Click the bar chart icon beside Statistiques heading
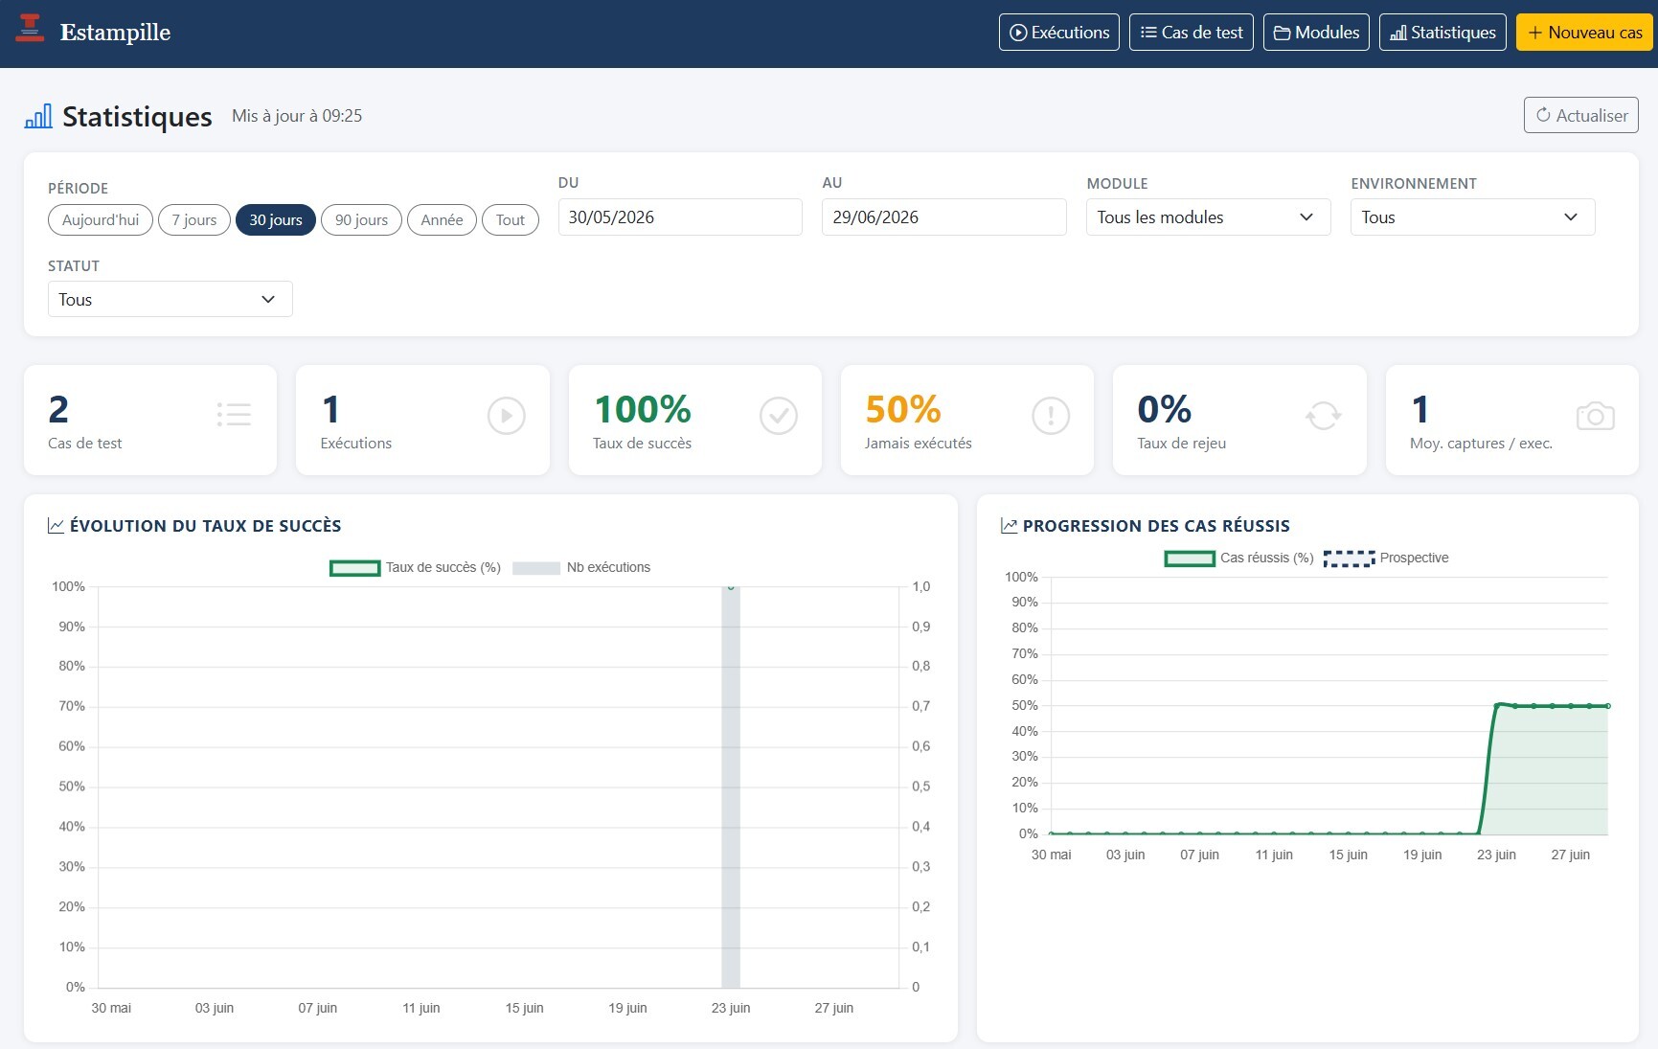 tap(38, 117)
